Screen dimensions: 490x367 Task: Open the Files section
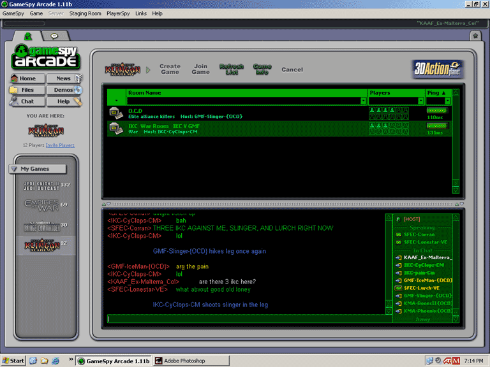point(27,90)
